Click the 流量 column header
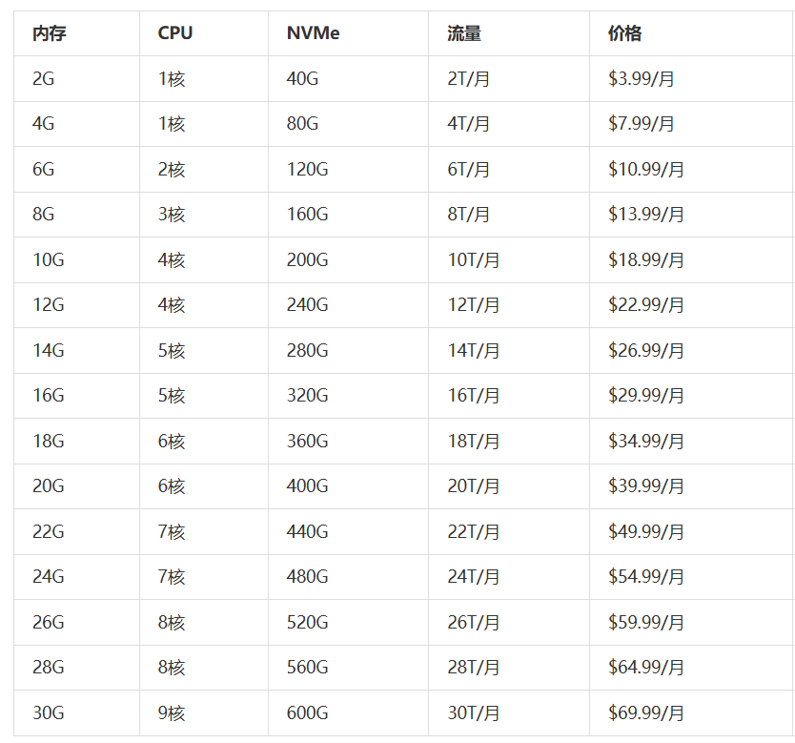Screen dimensions: 795x743 click(464, 33)
